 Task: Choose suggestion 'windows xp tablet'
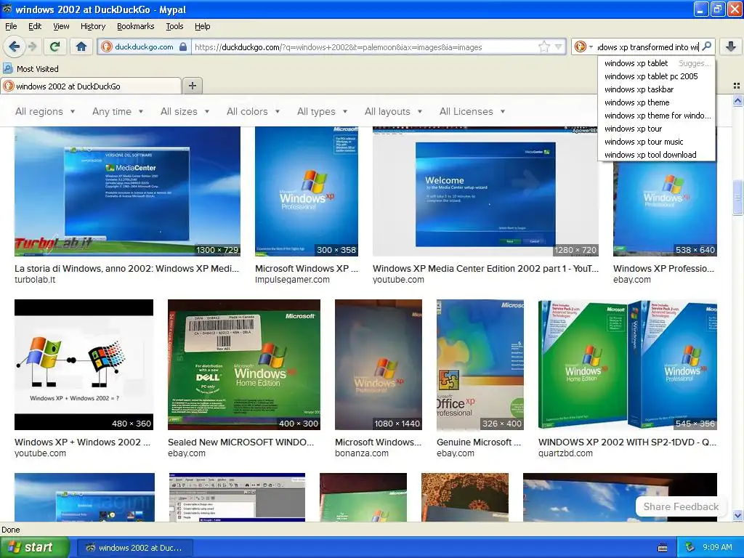tap(657, 63)
